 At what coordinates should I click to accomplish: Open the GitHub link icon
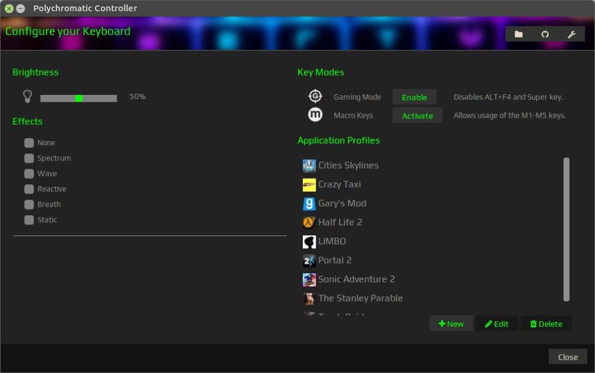click(545, 34)
